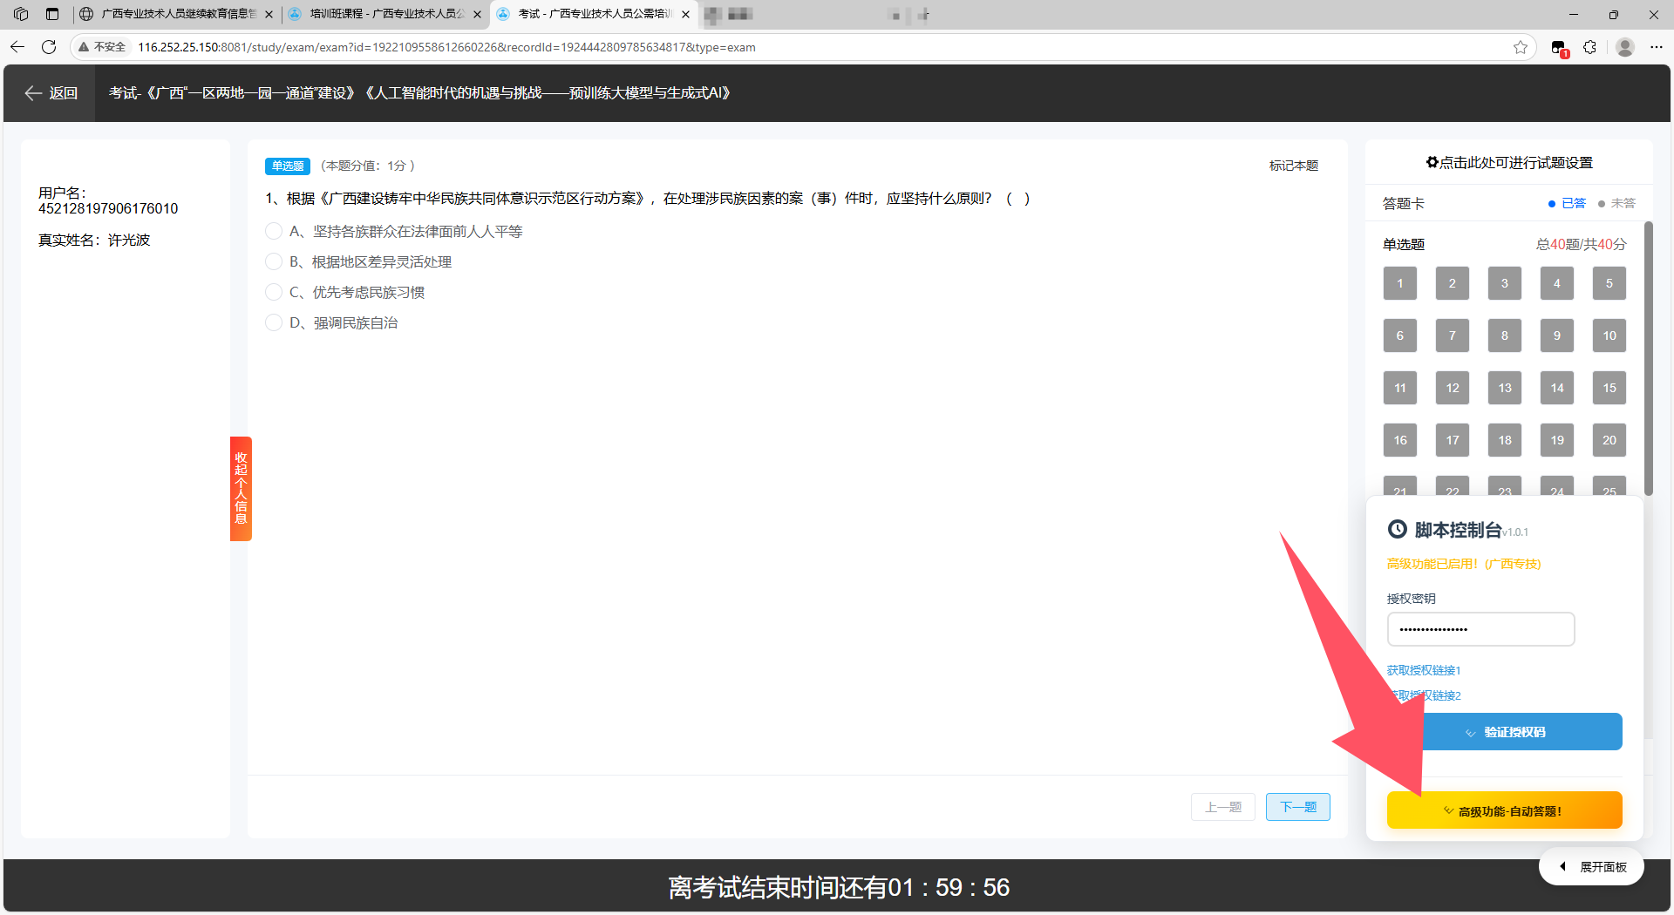Viewport: 1674px width, 915px height.
Task: Click 展开面板 panel toggle
Action: tap(1592, 867)
